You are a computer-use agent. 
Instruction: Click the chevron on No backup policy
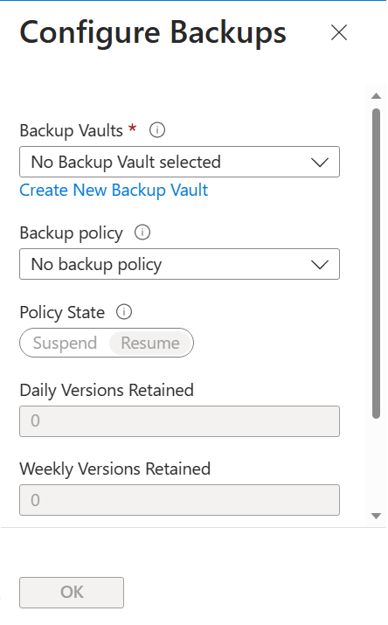click(x=320, y=265)
